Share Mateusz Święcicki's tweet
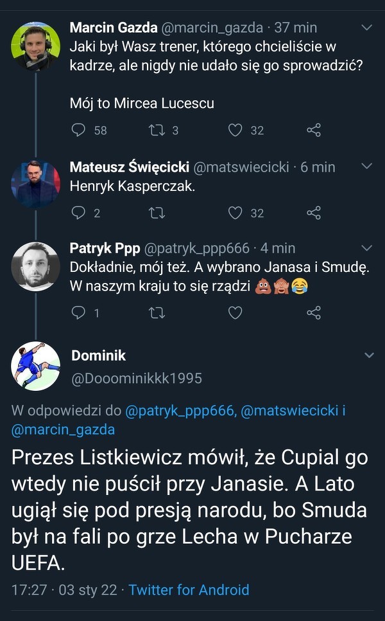This screenshot has width=385, height=621. point(314,213)
